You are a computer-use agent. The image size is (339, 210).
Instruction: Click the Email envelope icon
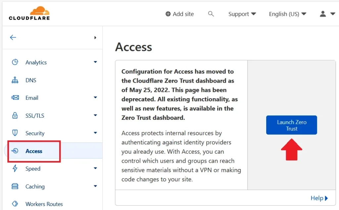[x=15, y=98]
